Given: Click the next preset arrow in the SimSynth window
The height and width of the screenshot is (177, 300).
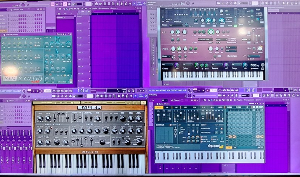Looking at the screenshot, I should [66, 34].
